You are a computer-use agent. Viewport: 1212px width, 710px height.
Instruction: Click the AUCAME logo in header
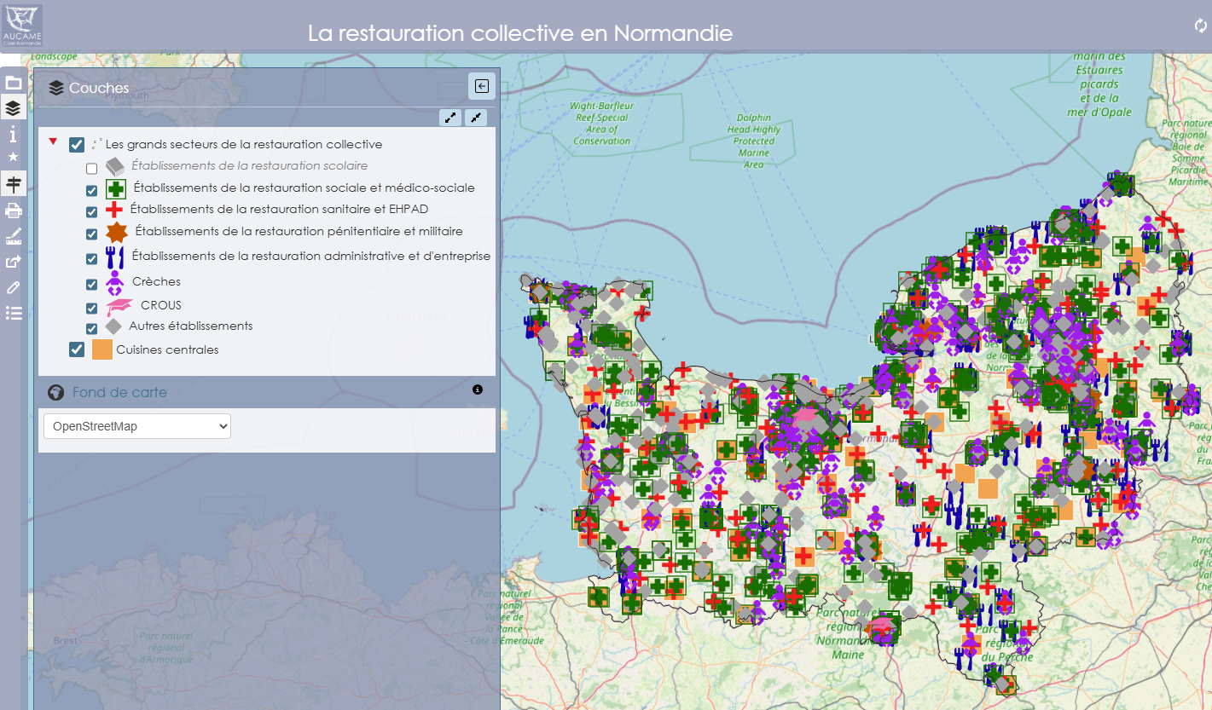[22, 26]
